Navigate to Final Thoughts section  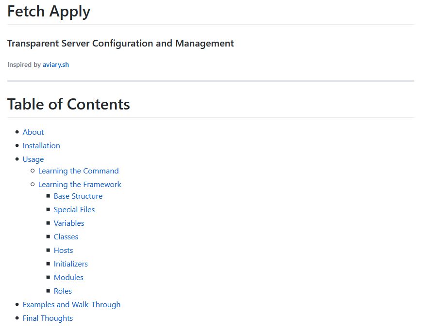click(48, 318)
